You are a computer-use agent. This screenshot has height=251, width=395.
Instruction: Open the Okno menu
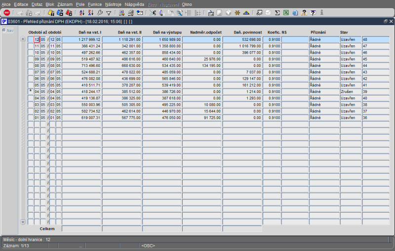pos(187,4)
